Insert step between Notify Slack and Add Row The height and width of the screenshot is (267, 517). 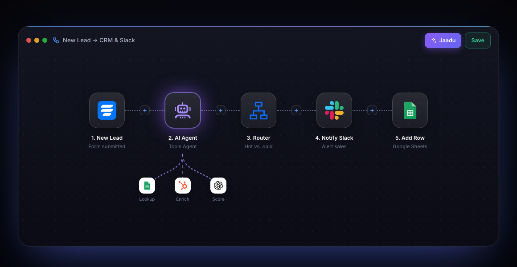tap(372, 111)
